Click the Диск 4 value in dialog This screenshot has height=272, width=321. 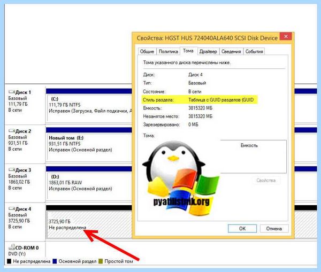click(195, 75)
